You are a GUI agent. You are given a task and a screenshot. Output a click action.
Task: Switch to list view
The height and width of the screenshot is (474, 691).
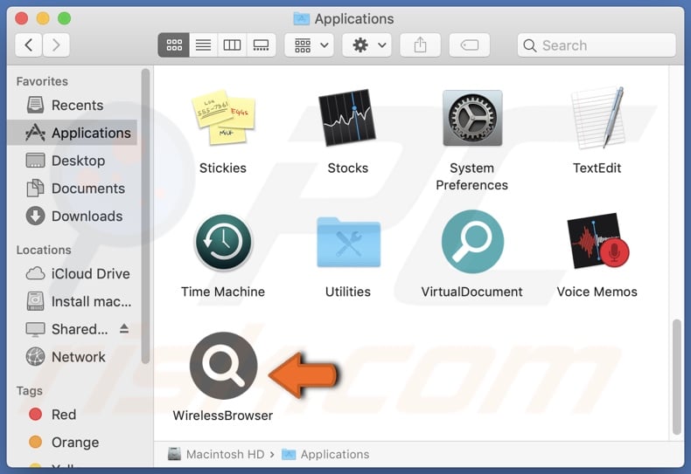203,45
